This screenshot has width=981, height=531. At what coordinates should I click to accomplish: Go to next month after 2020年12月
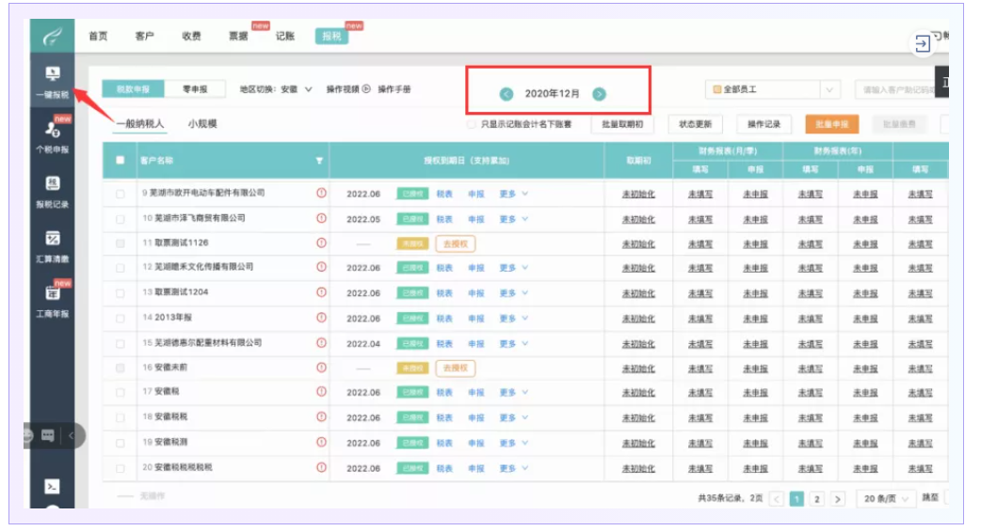click(x=599, y=94)
